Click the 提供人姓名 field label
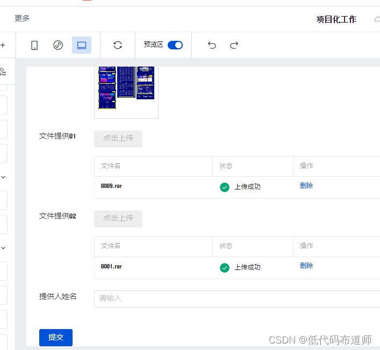This screenshot has height=350, width=380. tap(58, 296)
